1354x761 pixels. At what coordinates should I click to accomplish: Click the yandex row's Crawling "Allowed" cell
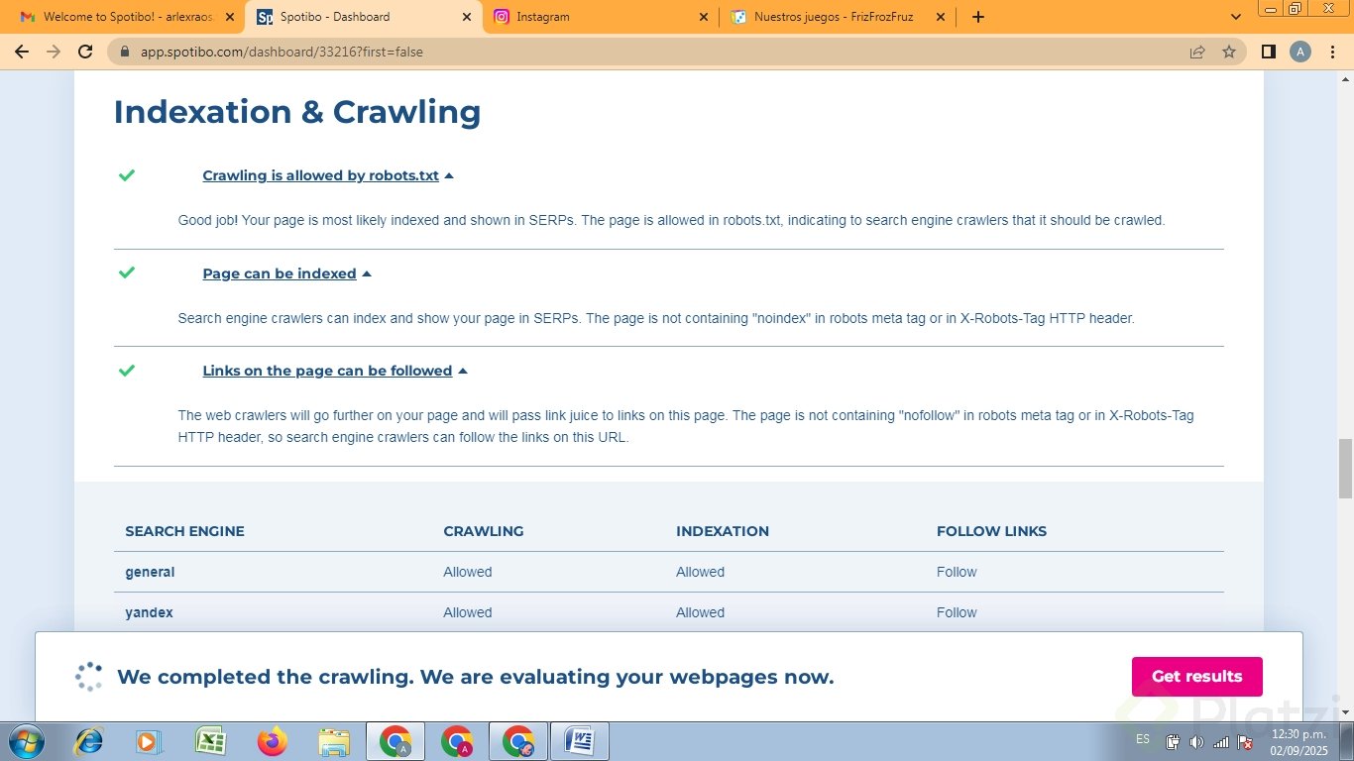(x=468, y=612)
